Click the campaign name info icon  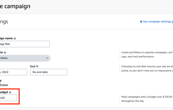15,38
